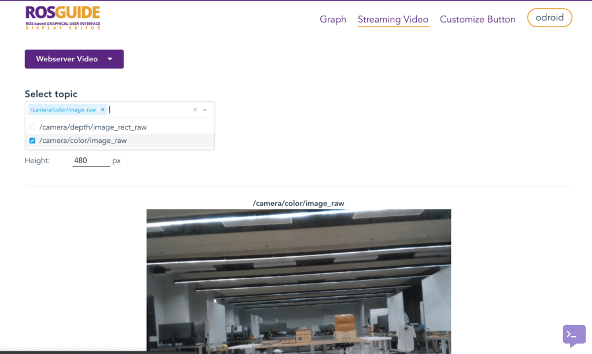Select the Streaming Video link
The height and width of the screenshot is (354, 592).
393,19
